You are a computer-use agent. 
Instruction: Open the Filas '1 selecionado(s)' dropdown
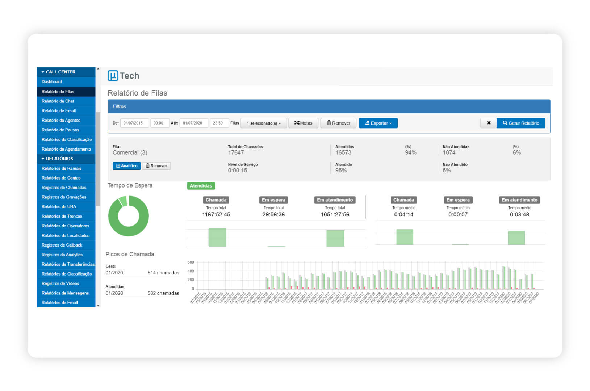tap(264, 123)
